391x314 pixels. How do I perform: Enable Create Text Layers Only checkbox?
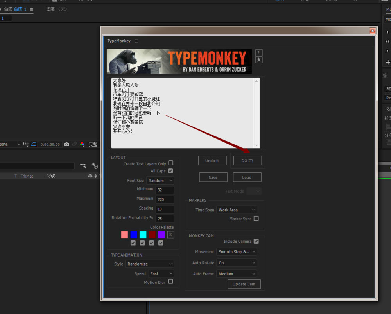[x=170, y=163]
